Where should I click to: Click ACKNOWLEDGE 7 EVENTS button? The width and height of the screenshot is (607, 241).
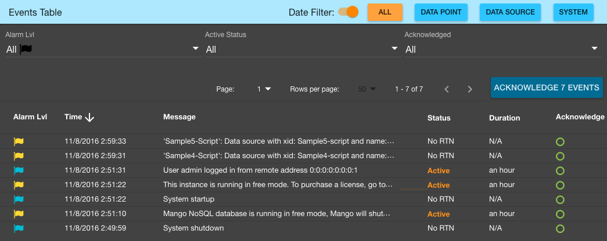[547, 87]
